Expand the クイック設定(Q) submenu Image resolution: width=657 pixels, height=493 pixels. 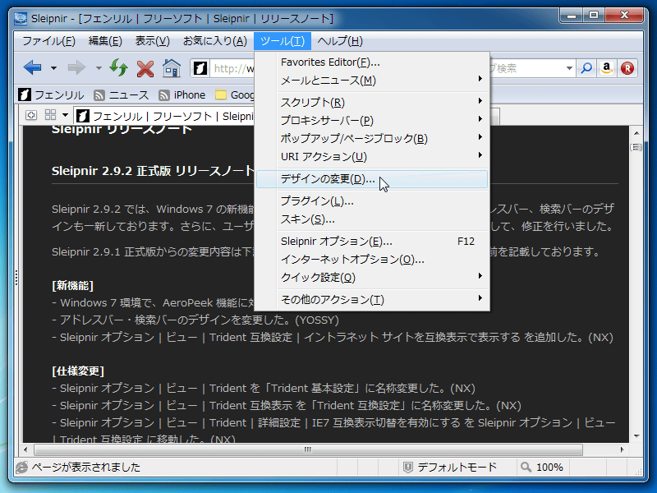372,278
